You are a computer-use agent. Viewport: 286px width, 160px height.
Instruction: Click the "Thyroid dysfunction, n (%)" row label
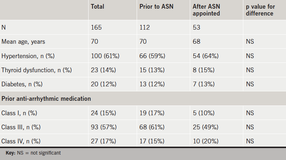(x=37, y=70)
